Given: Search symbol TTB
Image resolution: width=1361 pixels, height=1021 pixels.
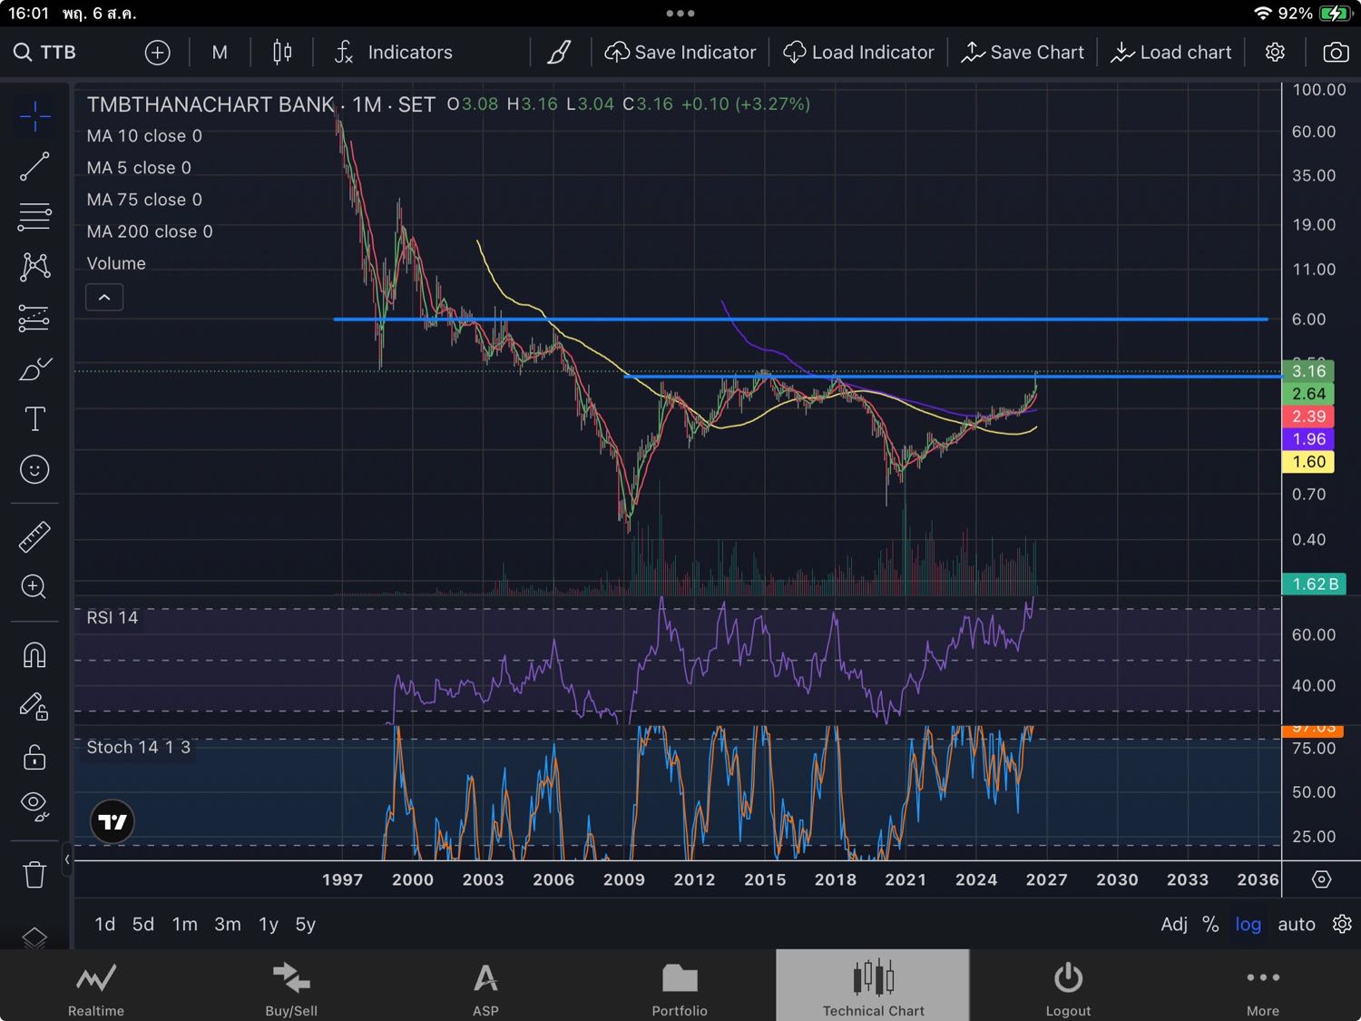Looking at the screenshot, I should (45, 53).
